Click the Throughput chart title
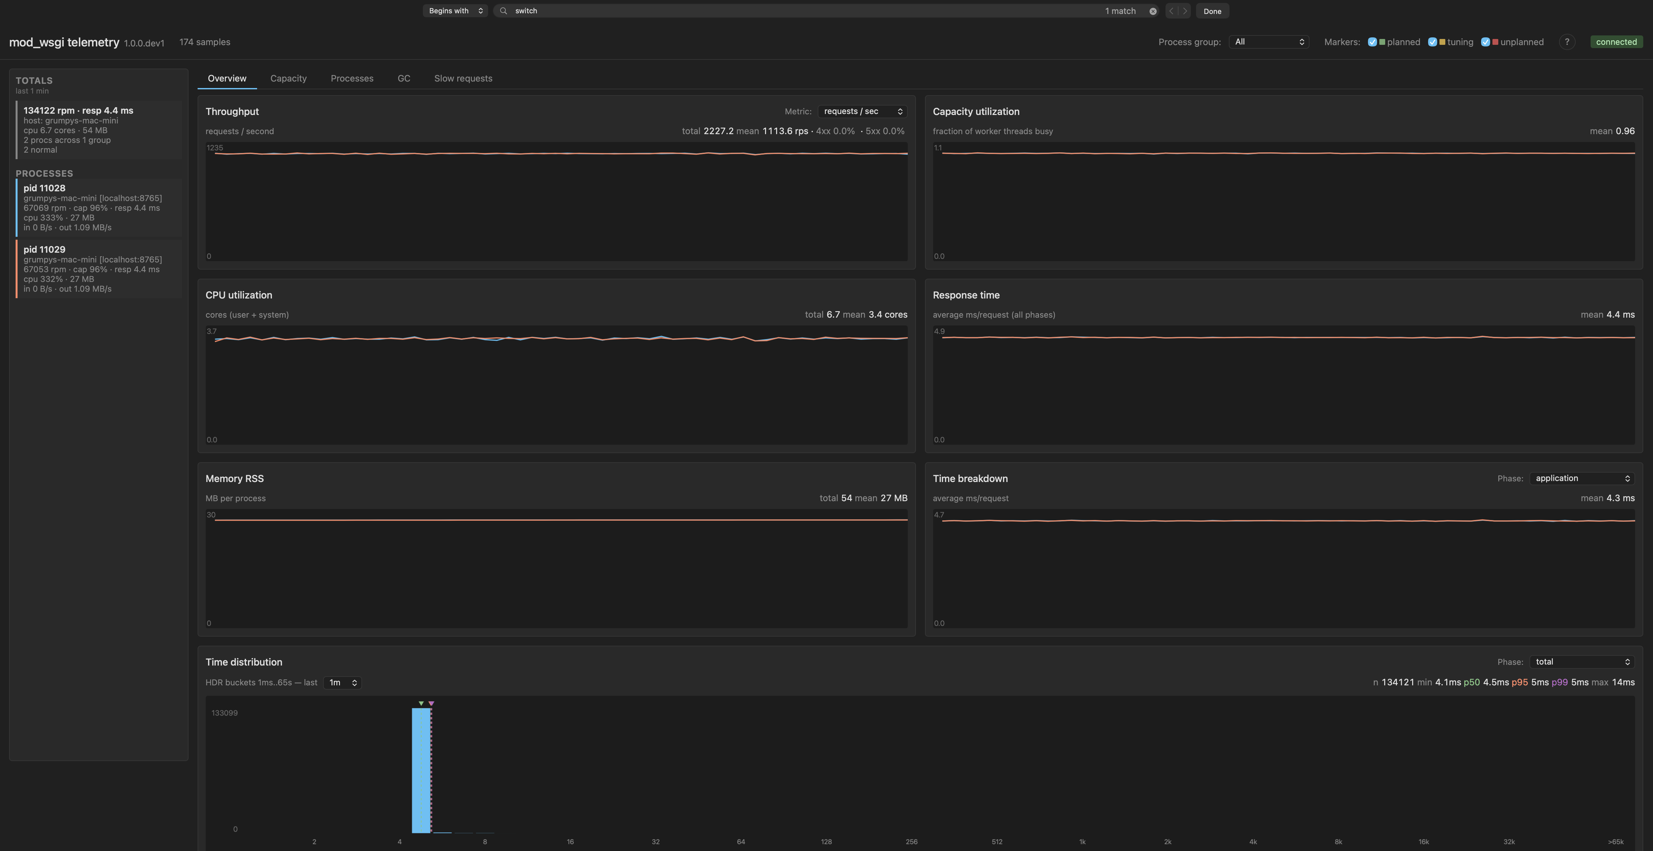 click(x=232, y=112)
